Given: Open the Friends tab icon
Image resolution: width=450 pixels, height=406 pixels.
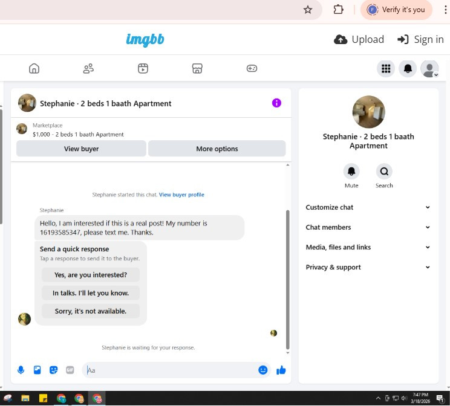Looking at the screenshot, I should 88,68.
